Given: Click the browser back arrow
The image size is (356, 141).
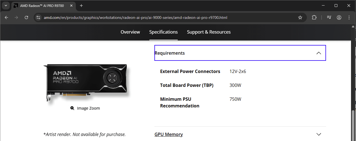Looking at the screenshot, I should click(7, 17).
